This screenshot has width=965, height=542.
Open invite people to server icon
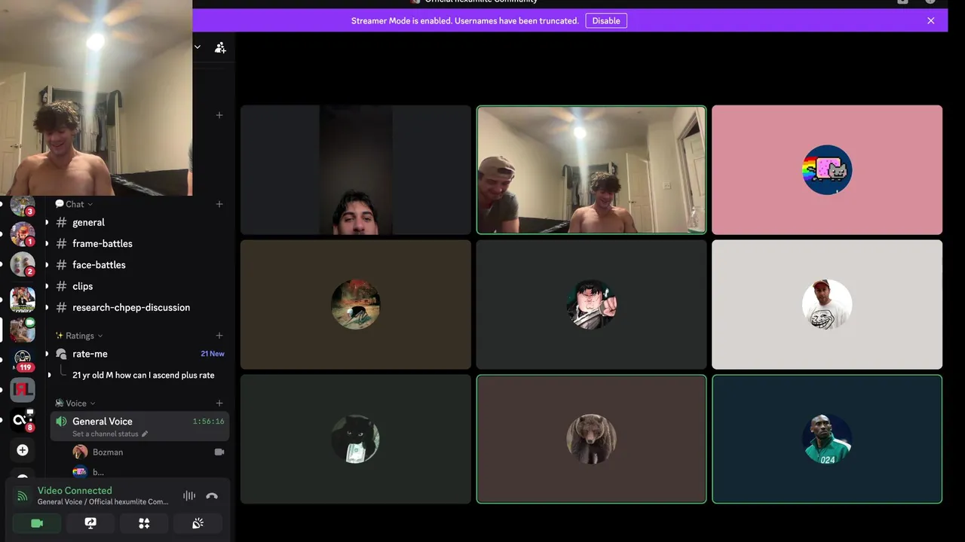pos(220,47)
